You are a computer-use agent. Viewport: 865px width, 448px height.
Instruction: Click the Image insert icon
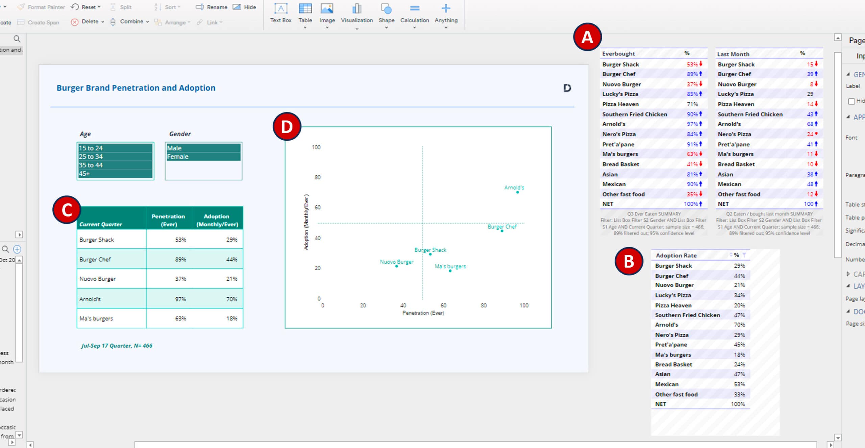click(x=327, y=9)
